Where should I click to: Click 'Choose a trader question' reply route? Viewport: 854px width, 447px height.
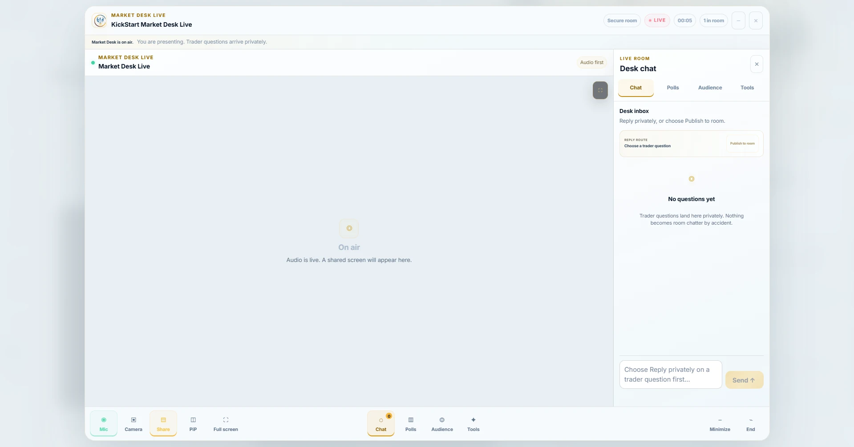648,146
